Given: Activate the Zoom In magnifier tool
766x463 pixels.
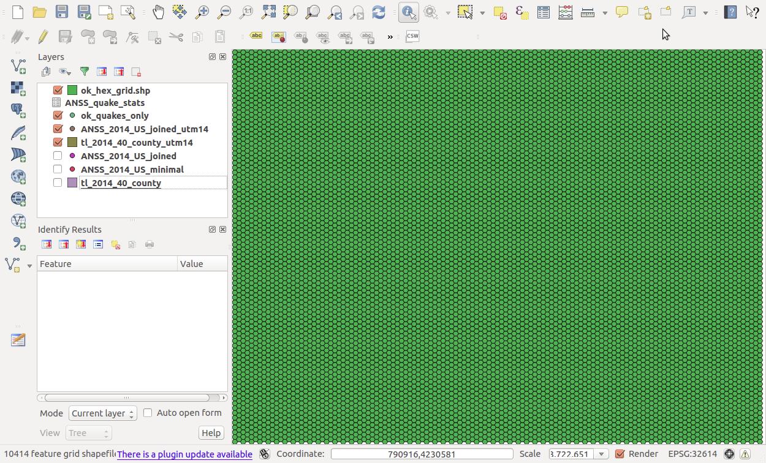Looking at the screenshot, I should click(202, 12).
